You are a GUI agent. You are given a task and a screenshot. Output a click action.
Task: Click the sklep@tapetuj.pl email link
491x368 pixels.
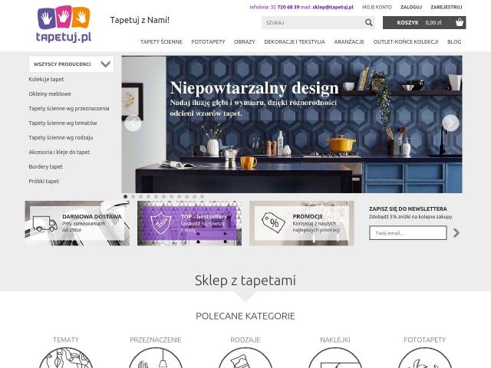pos(333,7)
